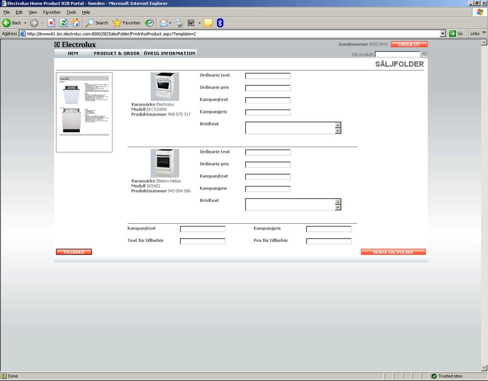Click the Forward arrow icon

pos(34,23)
